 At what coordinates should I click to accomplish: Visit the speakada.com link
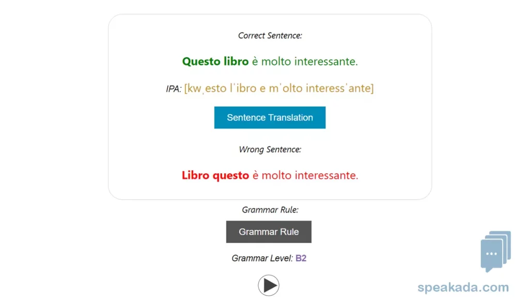(463, 287)
